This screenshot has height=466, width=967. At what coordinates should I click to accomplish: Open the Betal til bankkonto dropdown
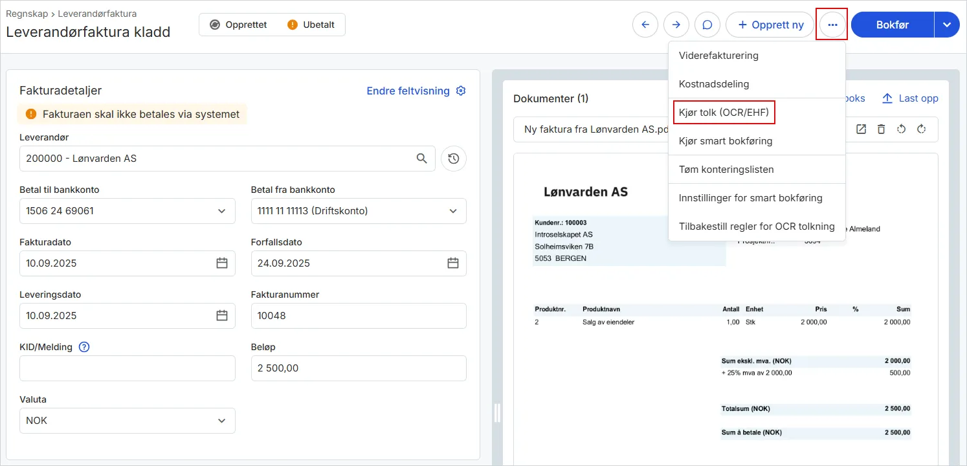pyautogui.click(x=128, y=211)
